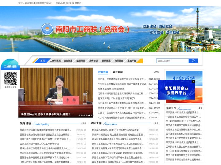
Task: Click 更多 in the 通知公告 section
Action: (x=200, y=108)
